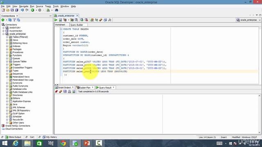Click 'Task completed in 0.078 seconds' text
Viewport: 262px width, 147px height.
pyautogui.click(x=93, y=91)
